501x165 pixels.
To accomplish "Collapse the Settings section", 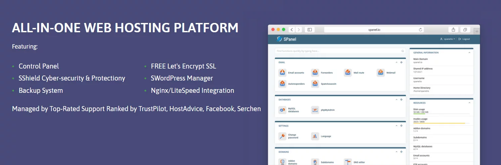I will pos(396,126).
